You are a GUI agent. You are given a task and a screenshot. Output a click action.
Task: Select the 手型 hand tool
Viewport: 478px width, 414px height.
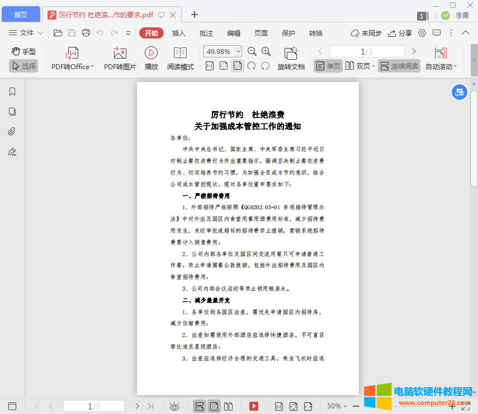pos(25,52)
